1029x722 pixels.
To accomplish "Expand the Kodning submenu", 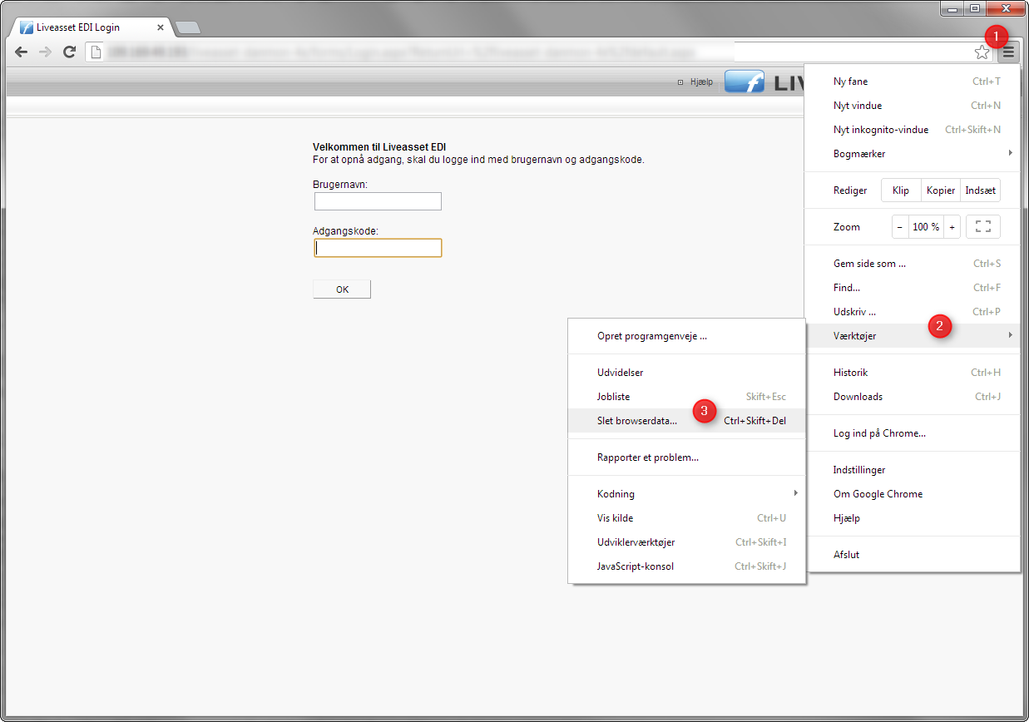I will 686,494.
